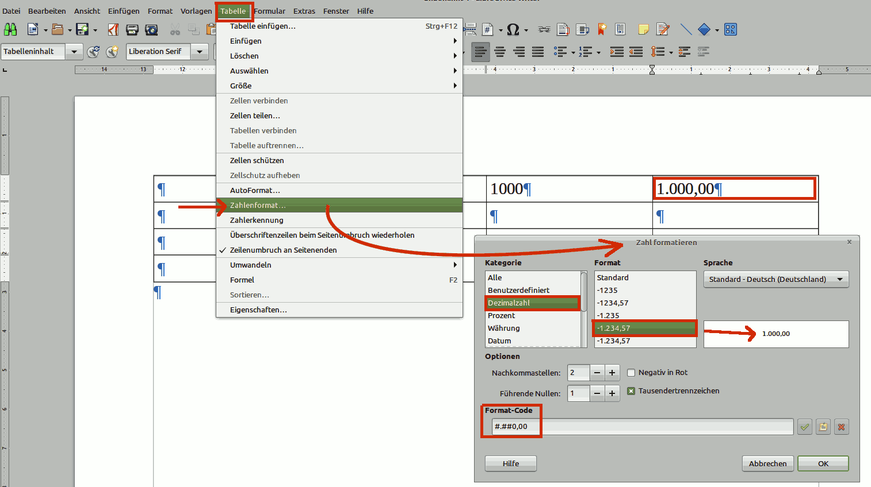Align text right
The width and height of the screenshot is (871, 487).
point(519,52)
